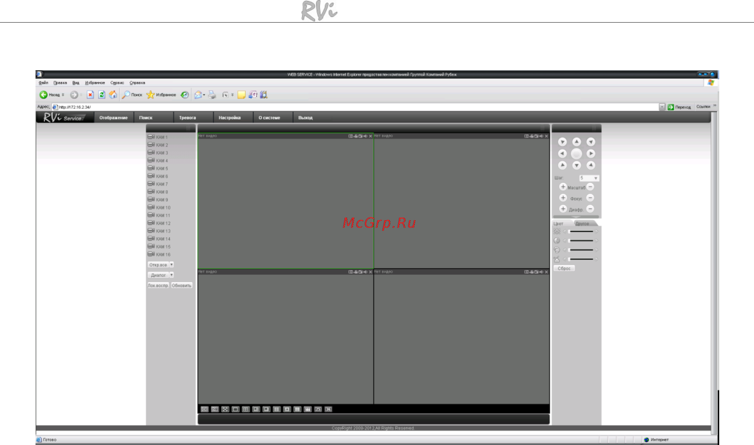The width and height of the screenshot is (754, 445).
Task: Toggle audio icon in the bottom-right video pane
Action: pyautogui.click(x=542, y=272)
